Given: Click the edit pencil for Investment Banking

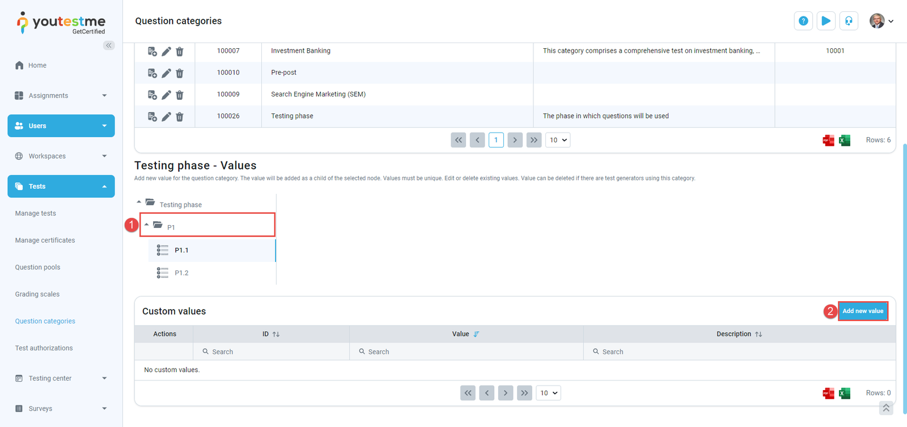Looking at the screenshot, I should (x=166, y=52).
